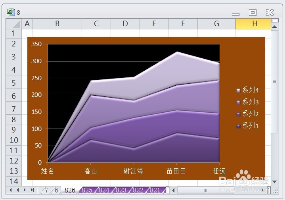Select row 8 header

point(13,119)
